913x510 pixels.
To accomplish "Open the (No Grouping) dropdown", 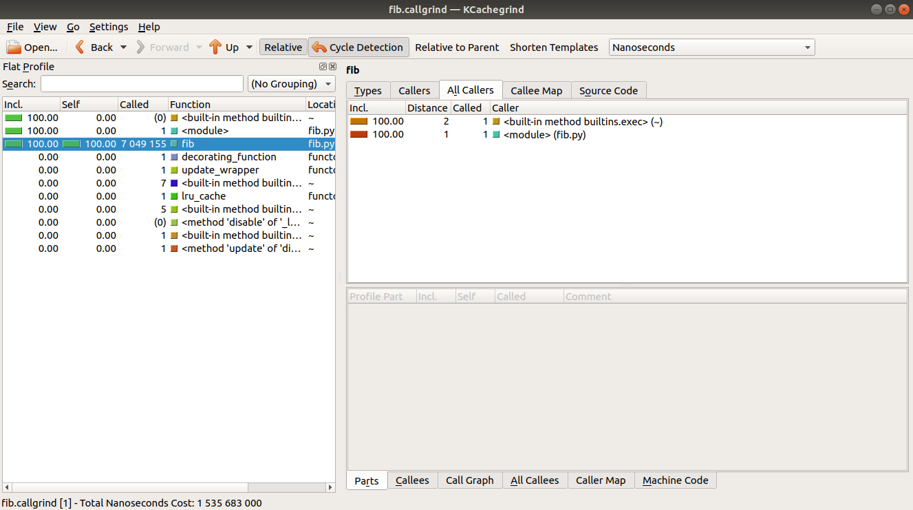I will click(291, 84).
